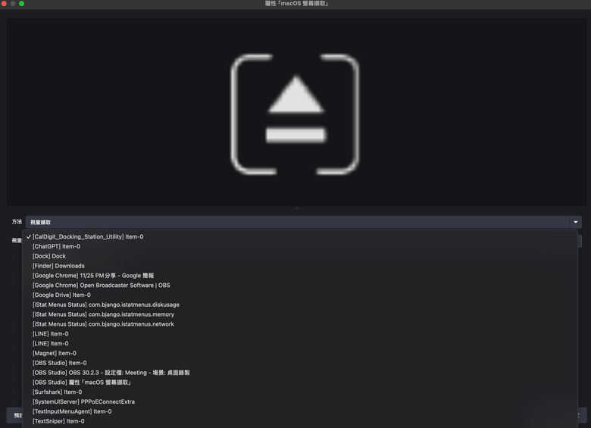
Task: Select the [TextInputMenuAgent] Item-0 entry
Action: pyautogui.click(x=299, y=411)
